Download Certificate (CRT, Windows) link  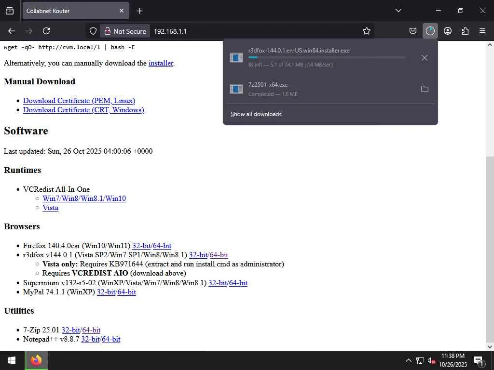[x=83, y=110]
